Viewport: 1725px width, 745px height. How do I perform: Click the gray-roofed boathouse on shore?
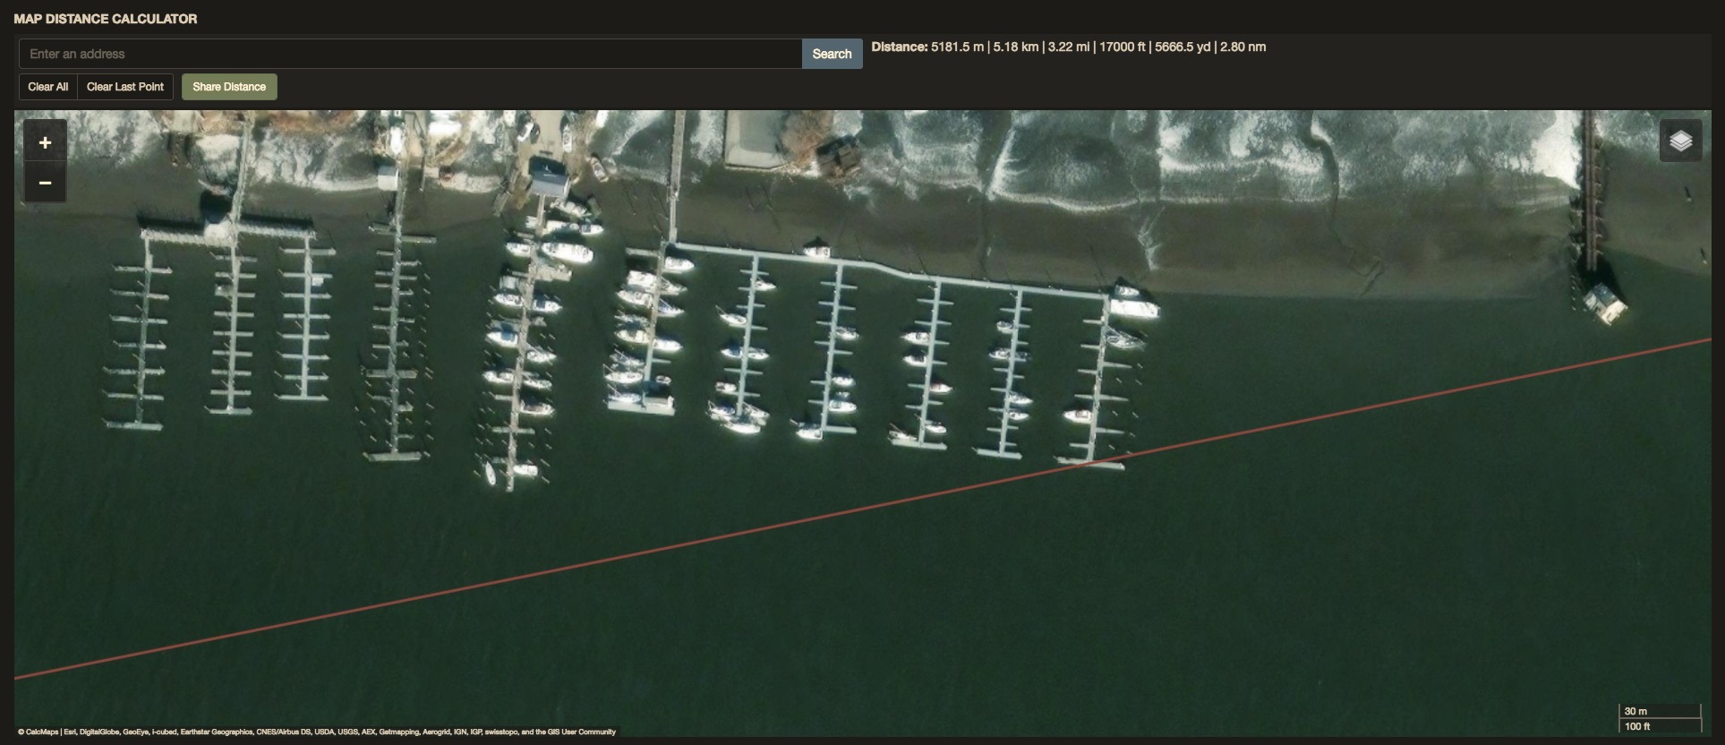point(548,176)
